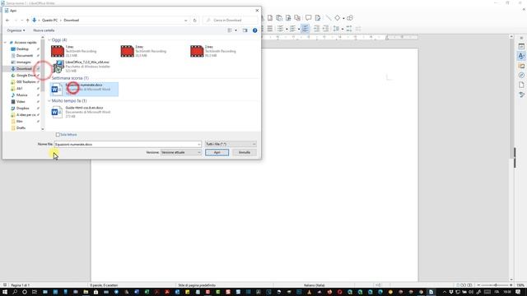
Task: Open basic shapes dropdown arrow in Writer
Action: pos(343,18)
